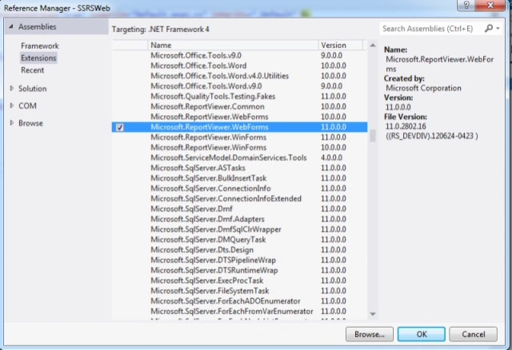Select Microsoft.SqlServer.Dmf.Adapters row
The image size is (512, 350).
[239, 219]
